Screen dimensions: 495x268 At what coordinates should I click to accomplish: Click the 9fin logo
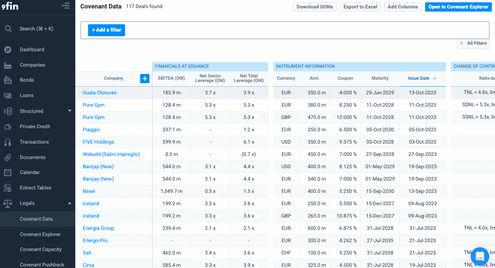click(9, 6)
